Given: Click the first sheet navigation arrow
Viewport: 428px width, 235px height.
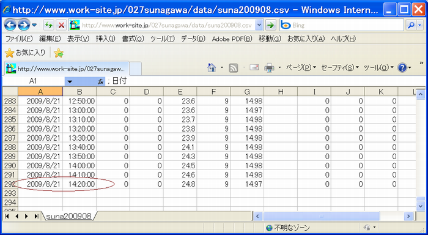Looking at the screenshot, I should pyautogui.click(x=7, y=216).
